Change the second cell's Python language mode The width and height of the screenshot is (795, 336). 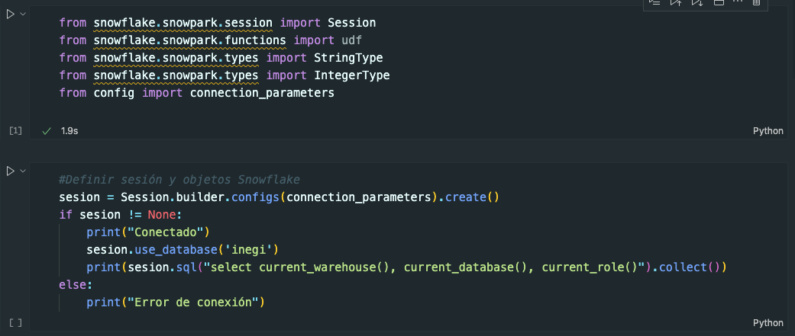768,323
